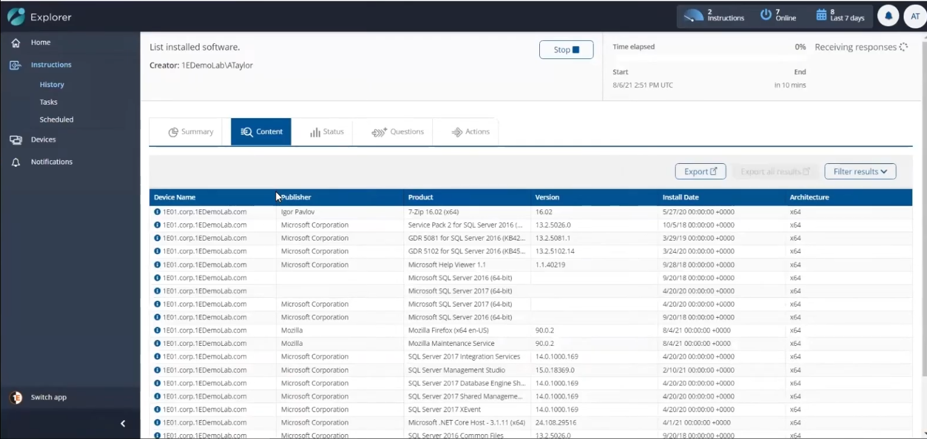This screenshot has width=927, height=439.
Task: Open the Instructions gauge indicator
Action: (x=693, y=16)
